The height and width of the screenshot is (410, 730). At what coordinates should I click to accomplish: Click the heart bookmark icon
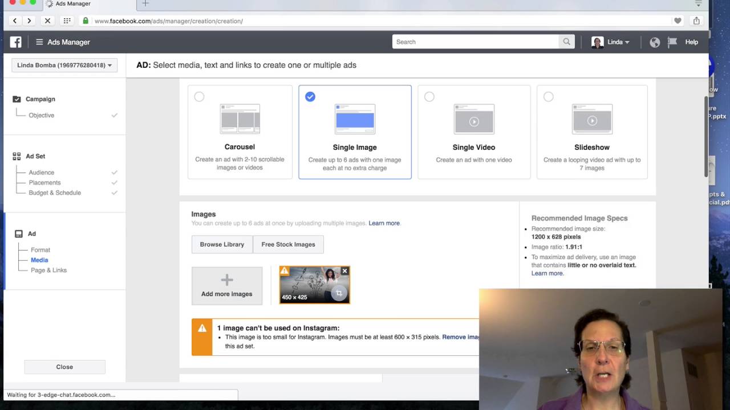pos(678,21)
